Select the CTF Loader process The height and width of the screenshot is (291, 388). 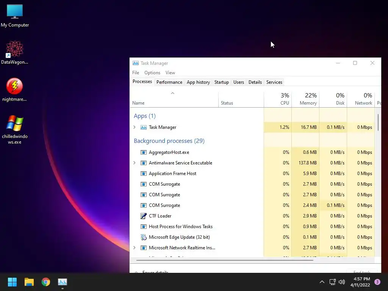click(252, 216)
